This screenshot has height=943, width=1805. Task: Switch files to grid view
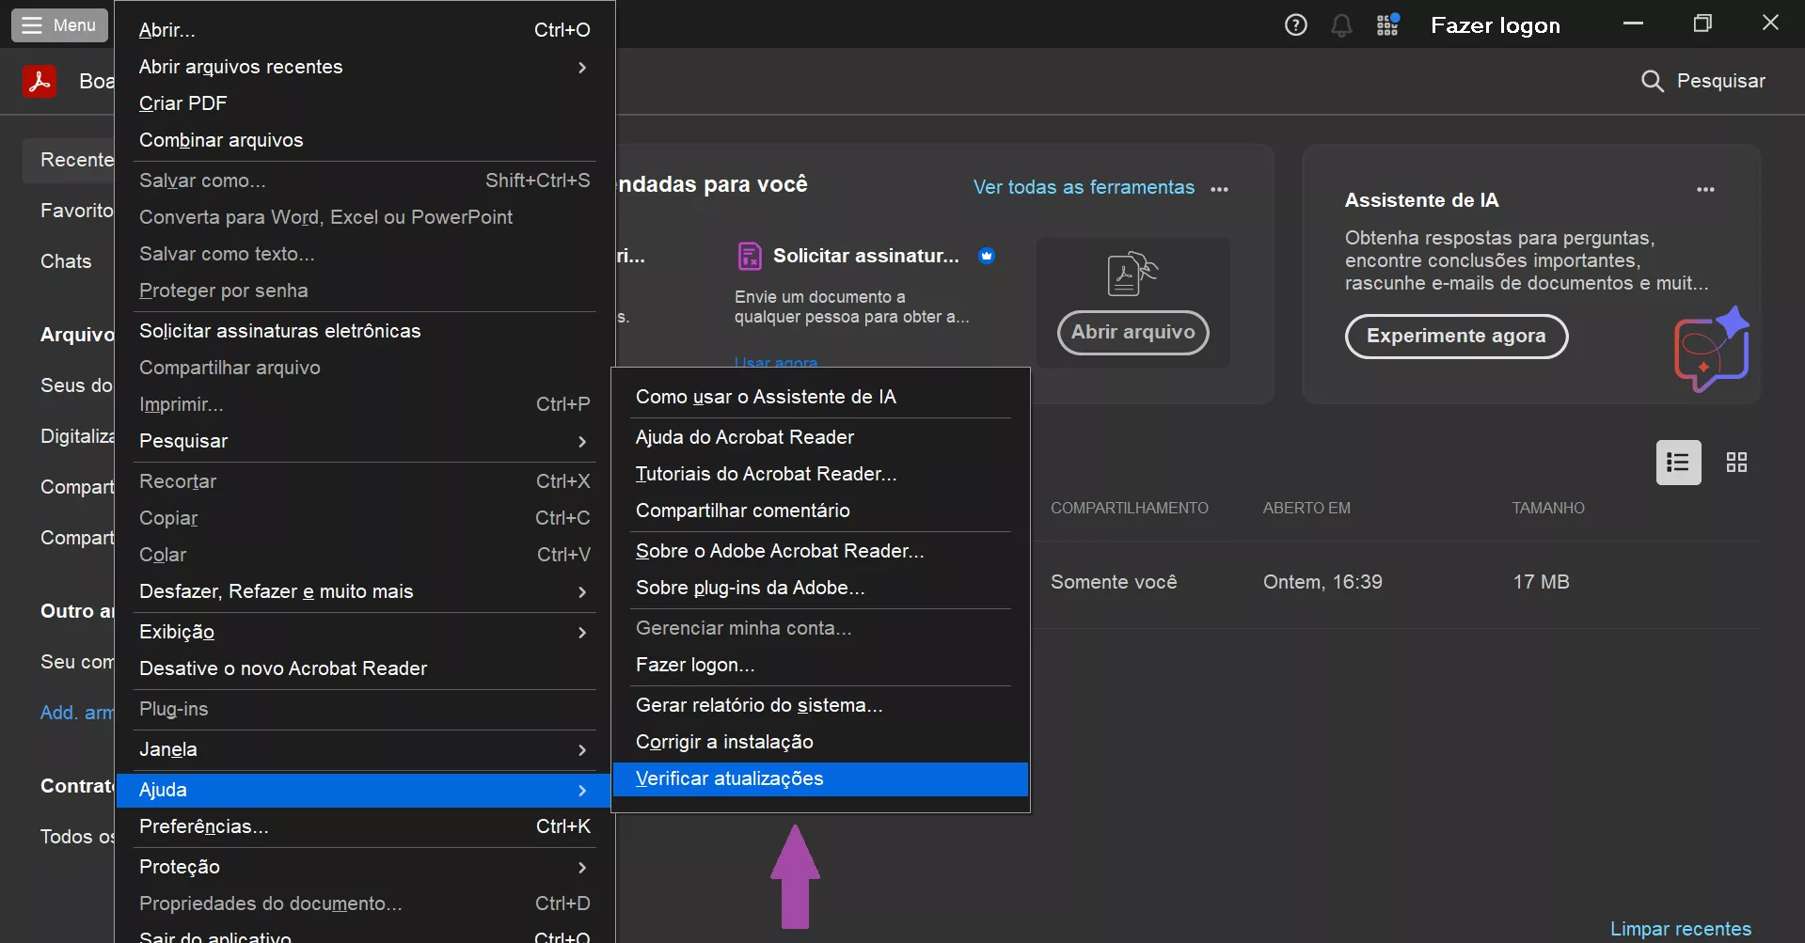tap(1736, 462)
